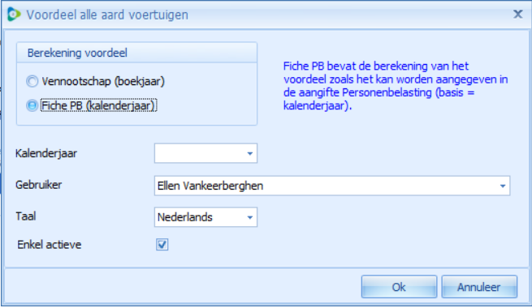This screenshot has width=532, height=308.
Task: Click inside the empty Kalenderjaar field
Action: 200,153
